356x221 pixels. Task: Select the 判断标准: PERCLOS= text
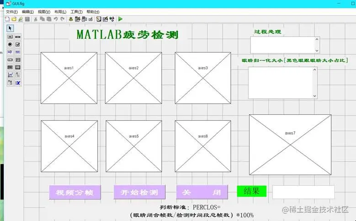click(x=190, y=207)
